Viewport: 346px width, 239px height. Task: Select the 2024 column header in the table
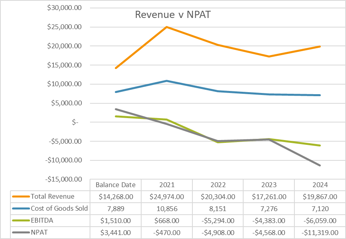[x=320, y=185]
